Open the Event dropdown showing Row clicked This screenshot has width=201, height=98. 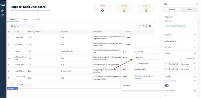point(147,52)
